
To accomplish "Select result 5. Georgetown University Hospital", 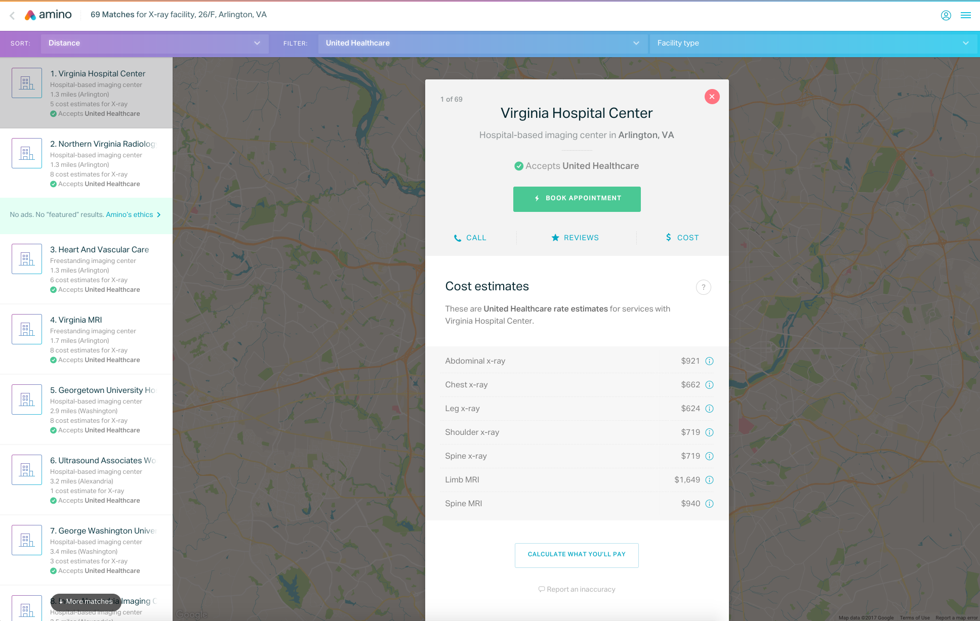I will 86,410.
